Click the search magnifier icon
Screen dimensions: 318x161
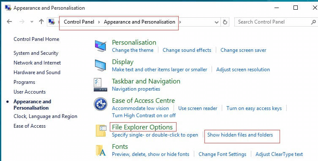point(313,22)
